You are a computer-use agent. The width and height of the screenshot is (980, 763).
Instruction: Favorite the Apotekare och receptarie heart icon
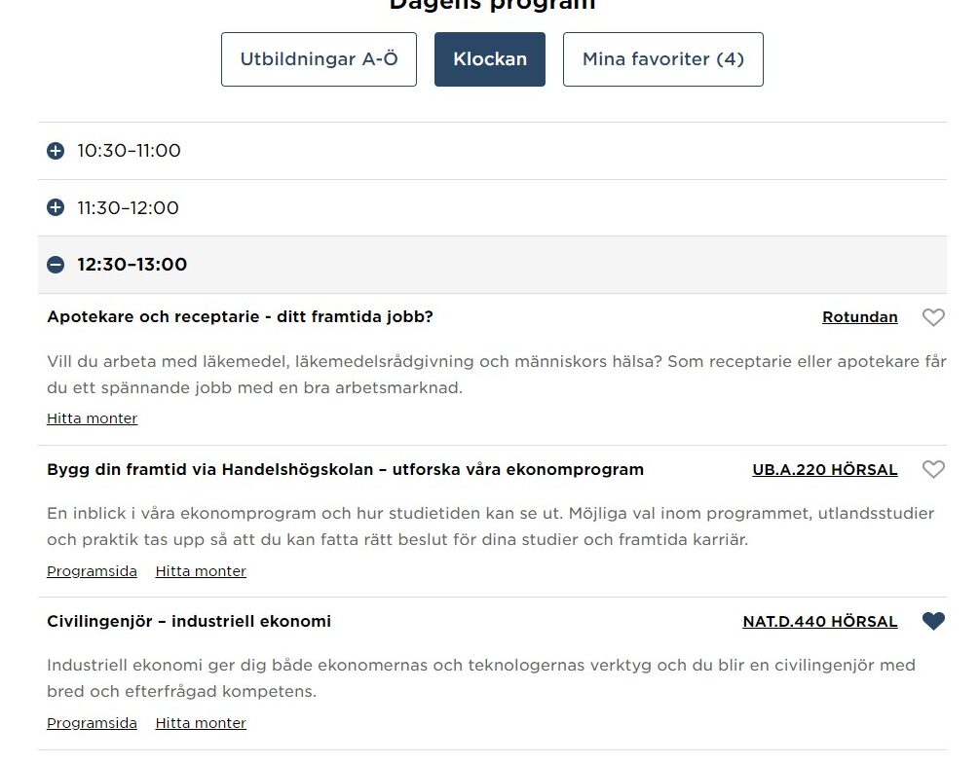click(x=933, y=317)
